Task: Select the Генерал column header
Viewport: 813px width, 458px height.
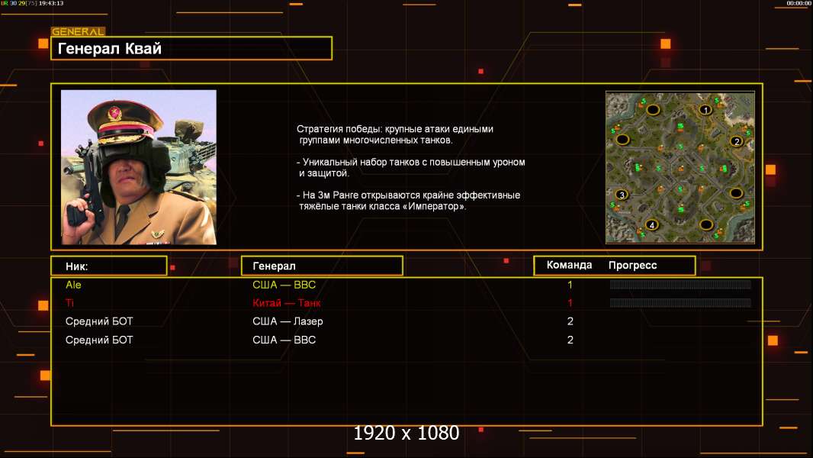Action: [321, 266]
